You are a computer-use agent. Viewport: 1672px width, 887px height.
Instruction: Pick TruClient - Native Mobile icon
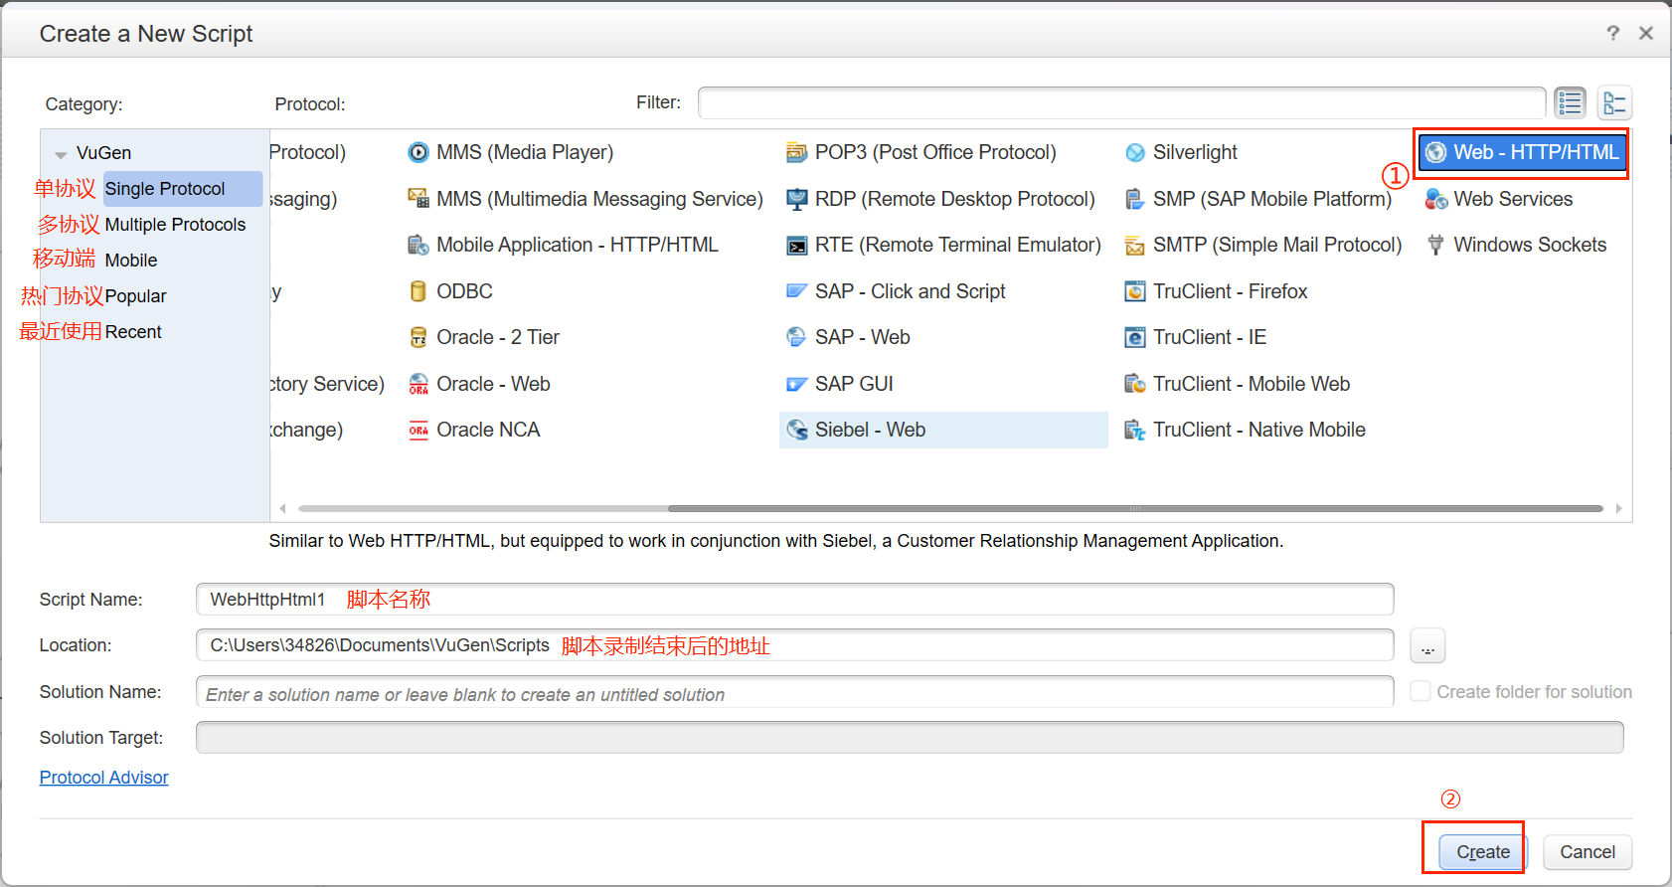(x=1135, y=430)
